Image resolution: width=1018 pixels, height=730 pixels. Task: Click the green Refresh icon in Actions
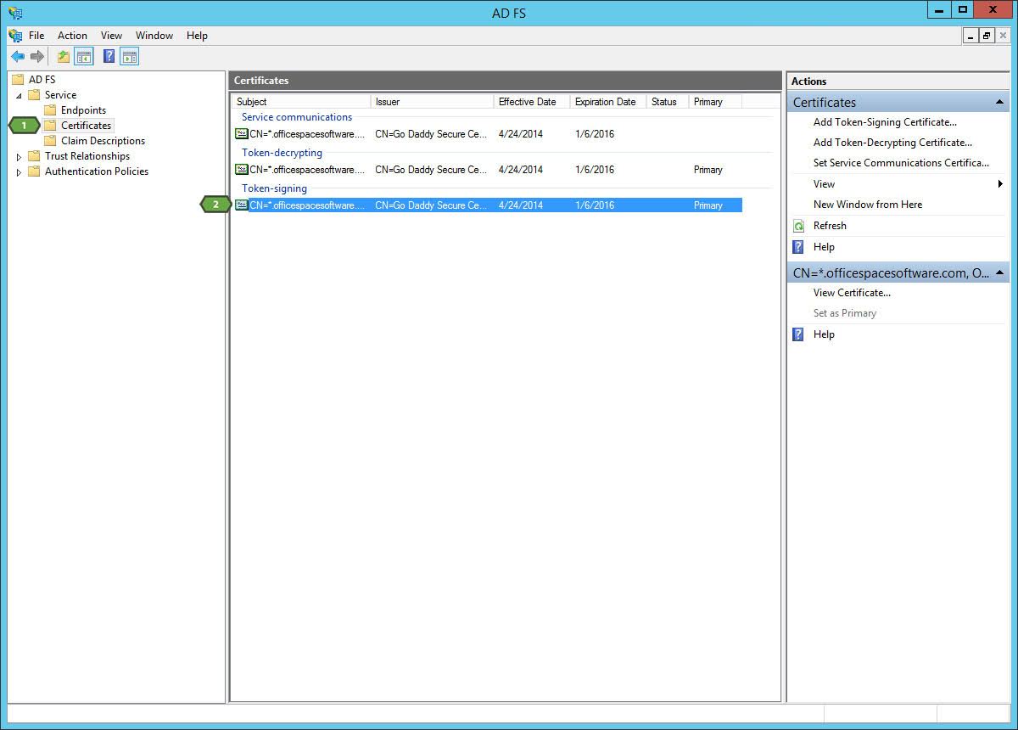click(x=798, y=226)
